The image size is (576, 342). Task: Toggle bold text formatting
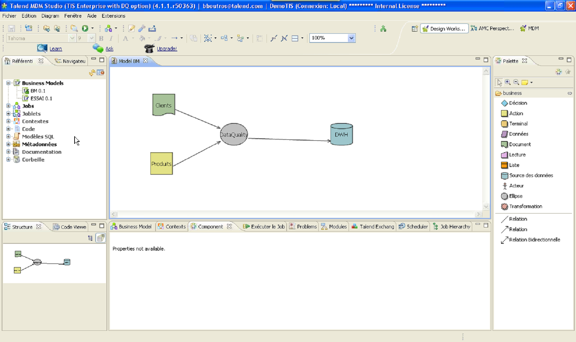coord(101,38)
